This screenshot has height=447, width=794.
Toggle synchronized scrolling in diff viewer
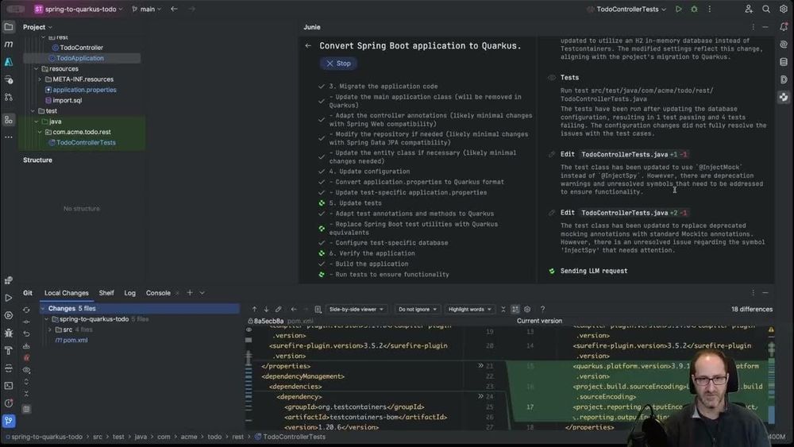click(x=515, y=309)
